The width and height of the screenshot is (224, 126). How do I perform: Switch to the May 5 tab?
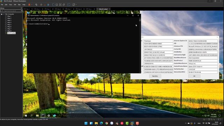coord(49,9)
